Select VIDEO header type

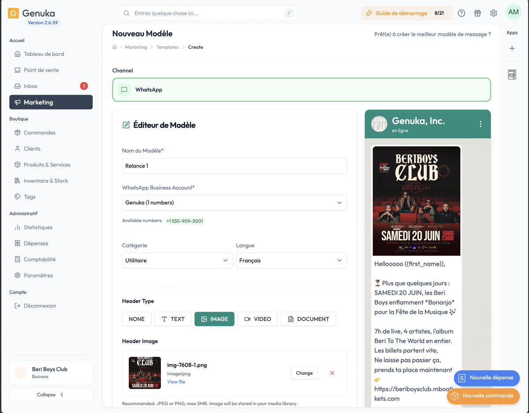coord(257,319)
